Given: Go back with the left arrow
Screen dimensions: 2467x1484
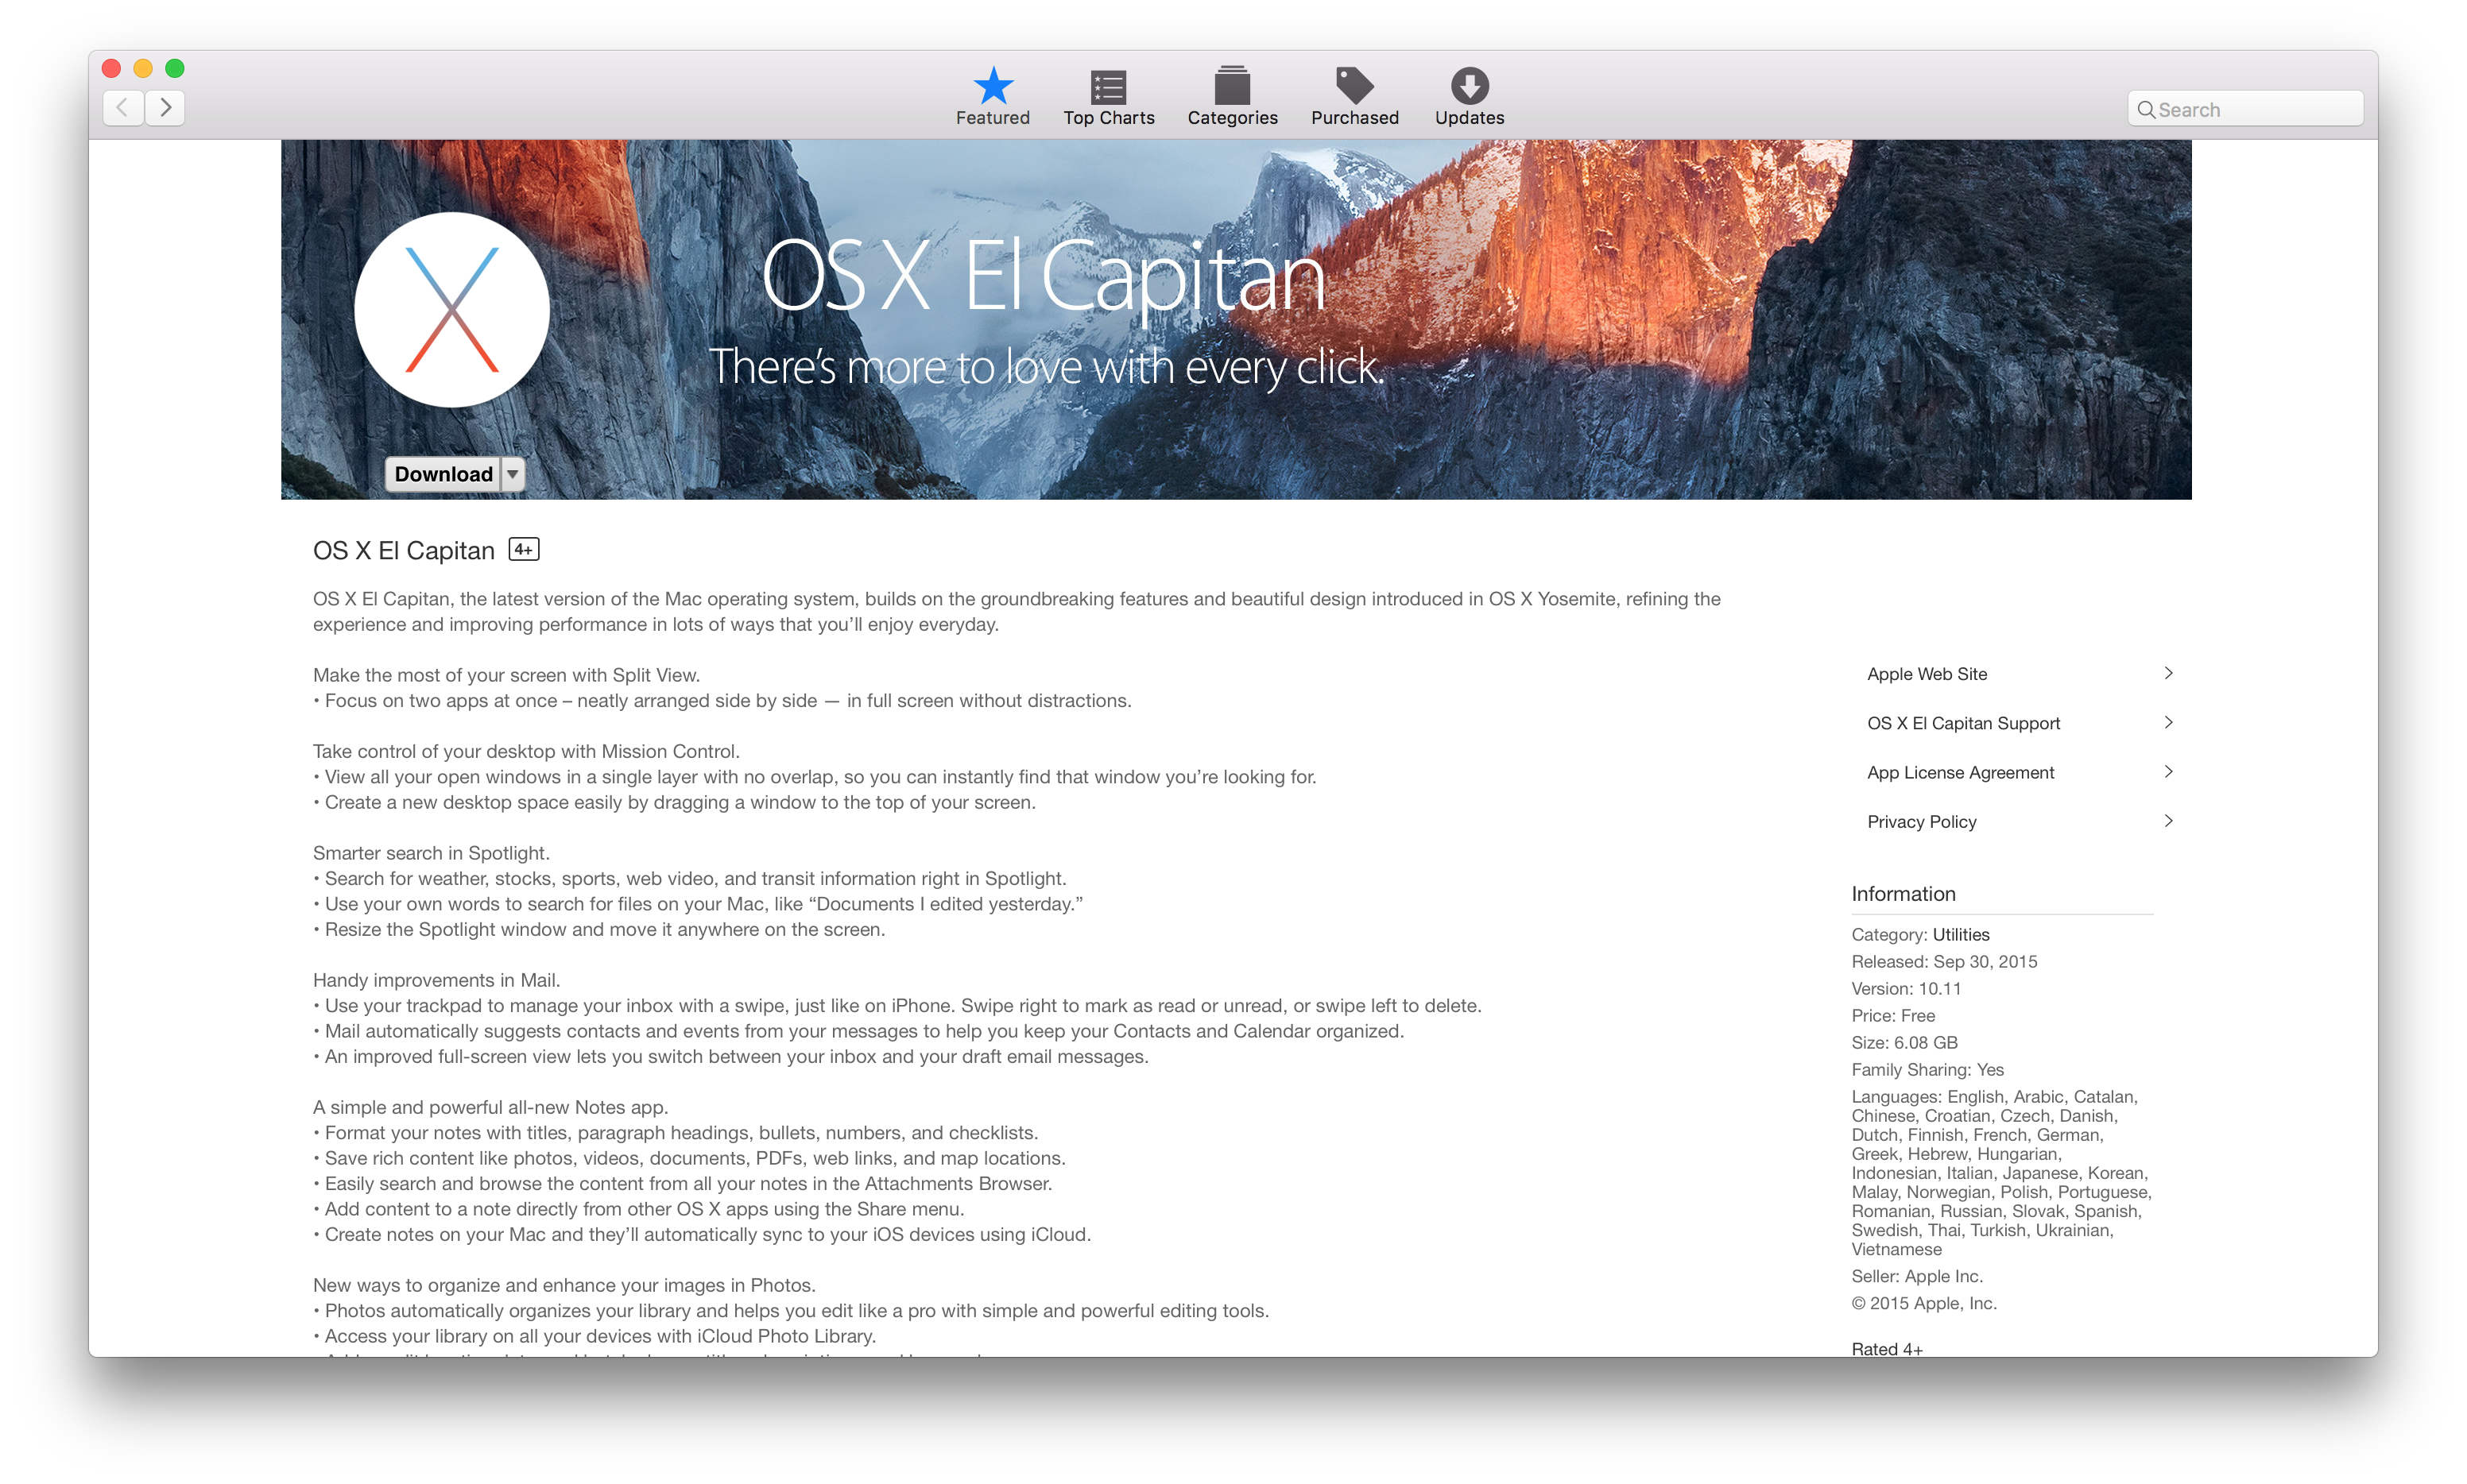Looking at the screenshot, I should coord(123,107).
